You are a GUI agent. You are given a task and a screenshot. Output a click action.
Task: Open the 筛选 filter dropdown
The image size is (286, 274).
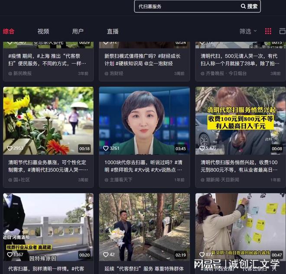[248, 31]
